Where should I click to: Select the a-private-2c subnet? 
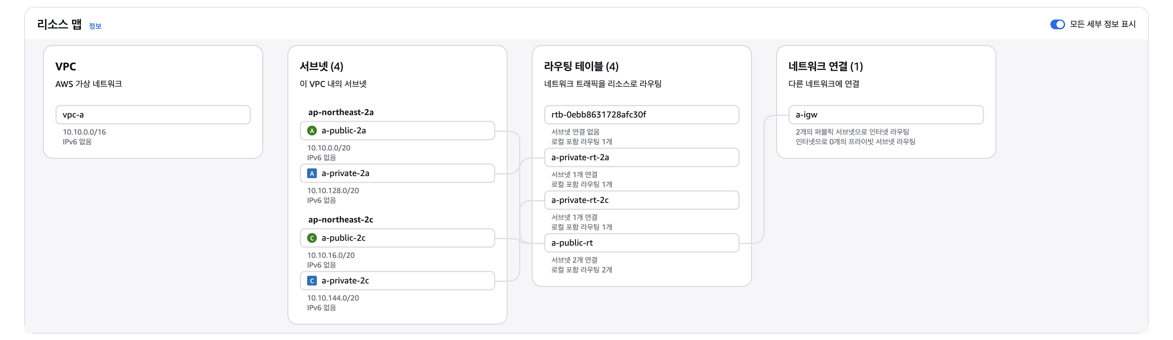pyautogui.click(x=398, y=281)
